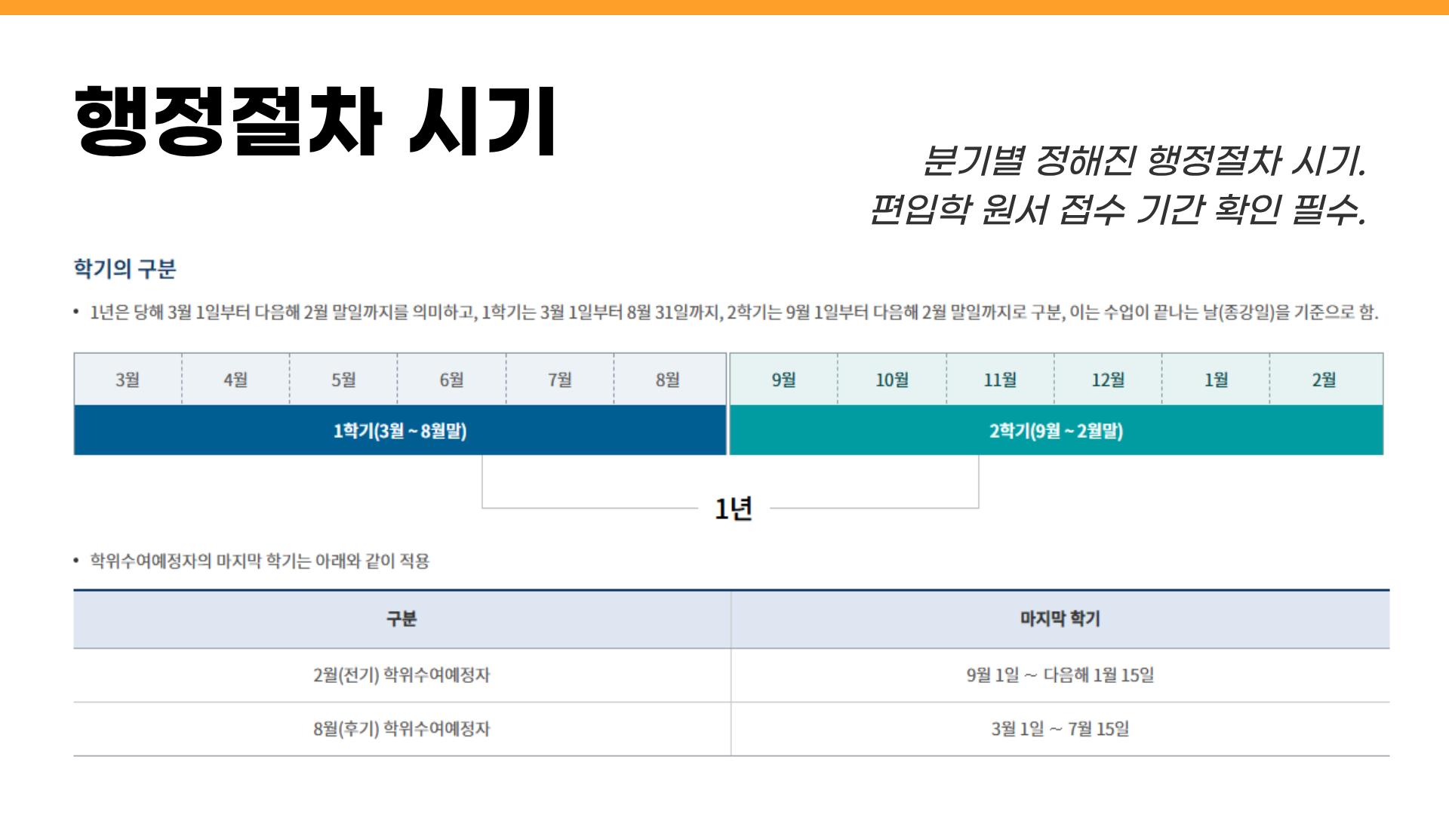Click the 7월 month cell

point(559,379)
